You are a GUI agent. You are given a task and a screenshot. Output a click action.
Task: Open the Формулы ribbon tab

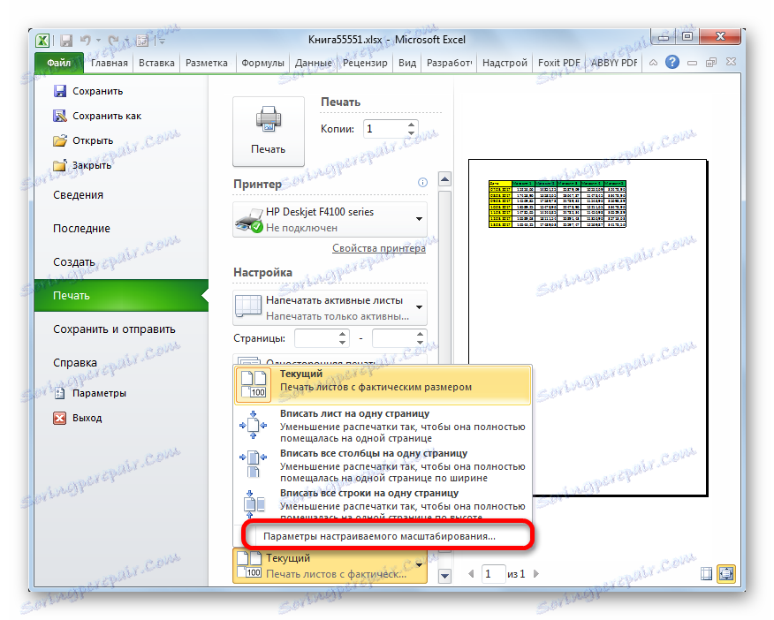point(262,63)
